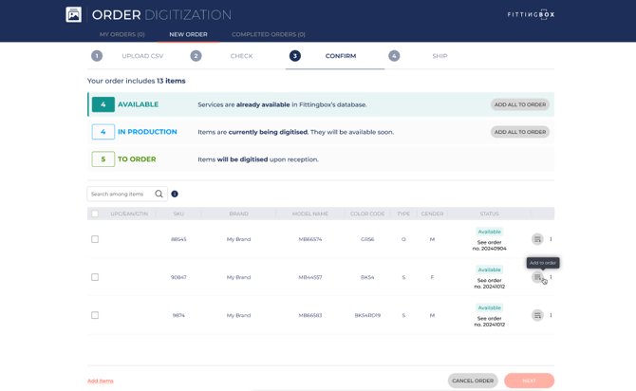Click the search magnifier icon
Screen dimensions: 636x391
tap(159, 194)
